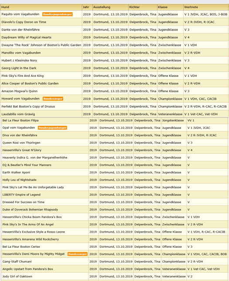Select HessenVilla's Exclusive Style a Rosso Leone
The image size is (229, 281).
point(34,232)
